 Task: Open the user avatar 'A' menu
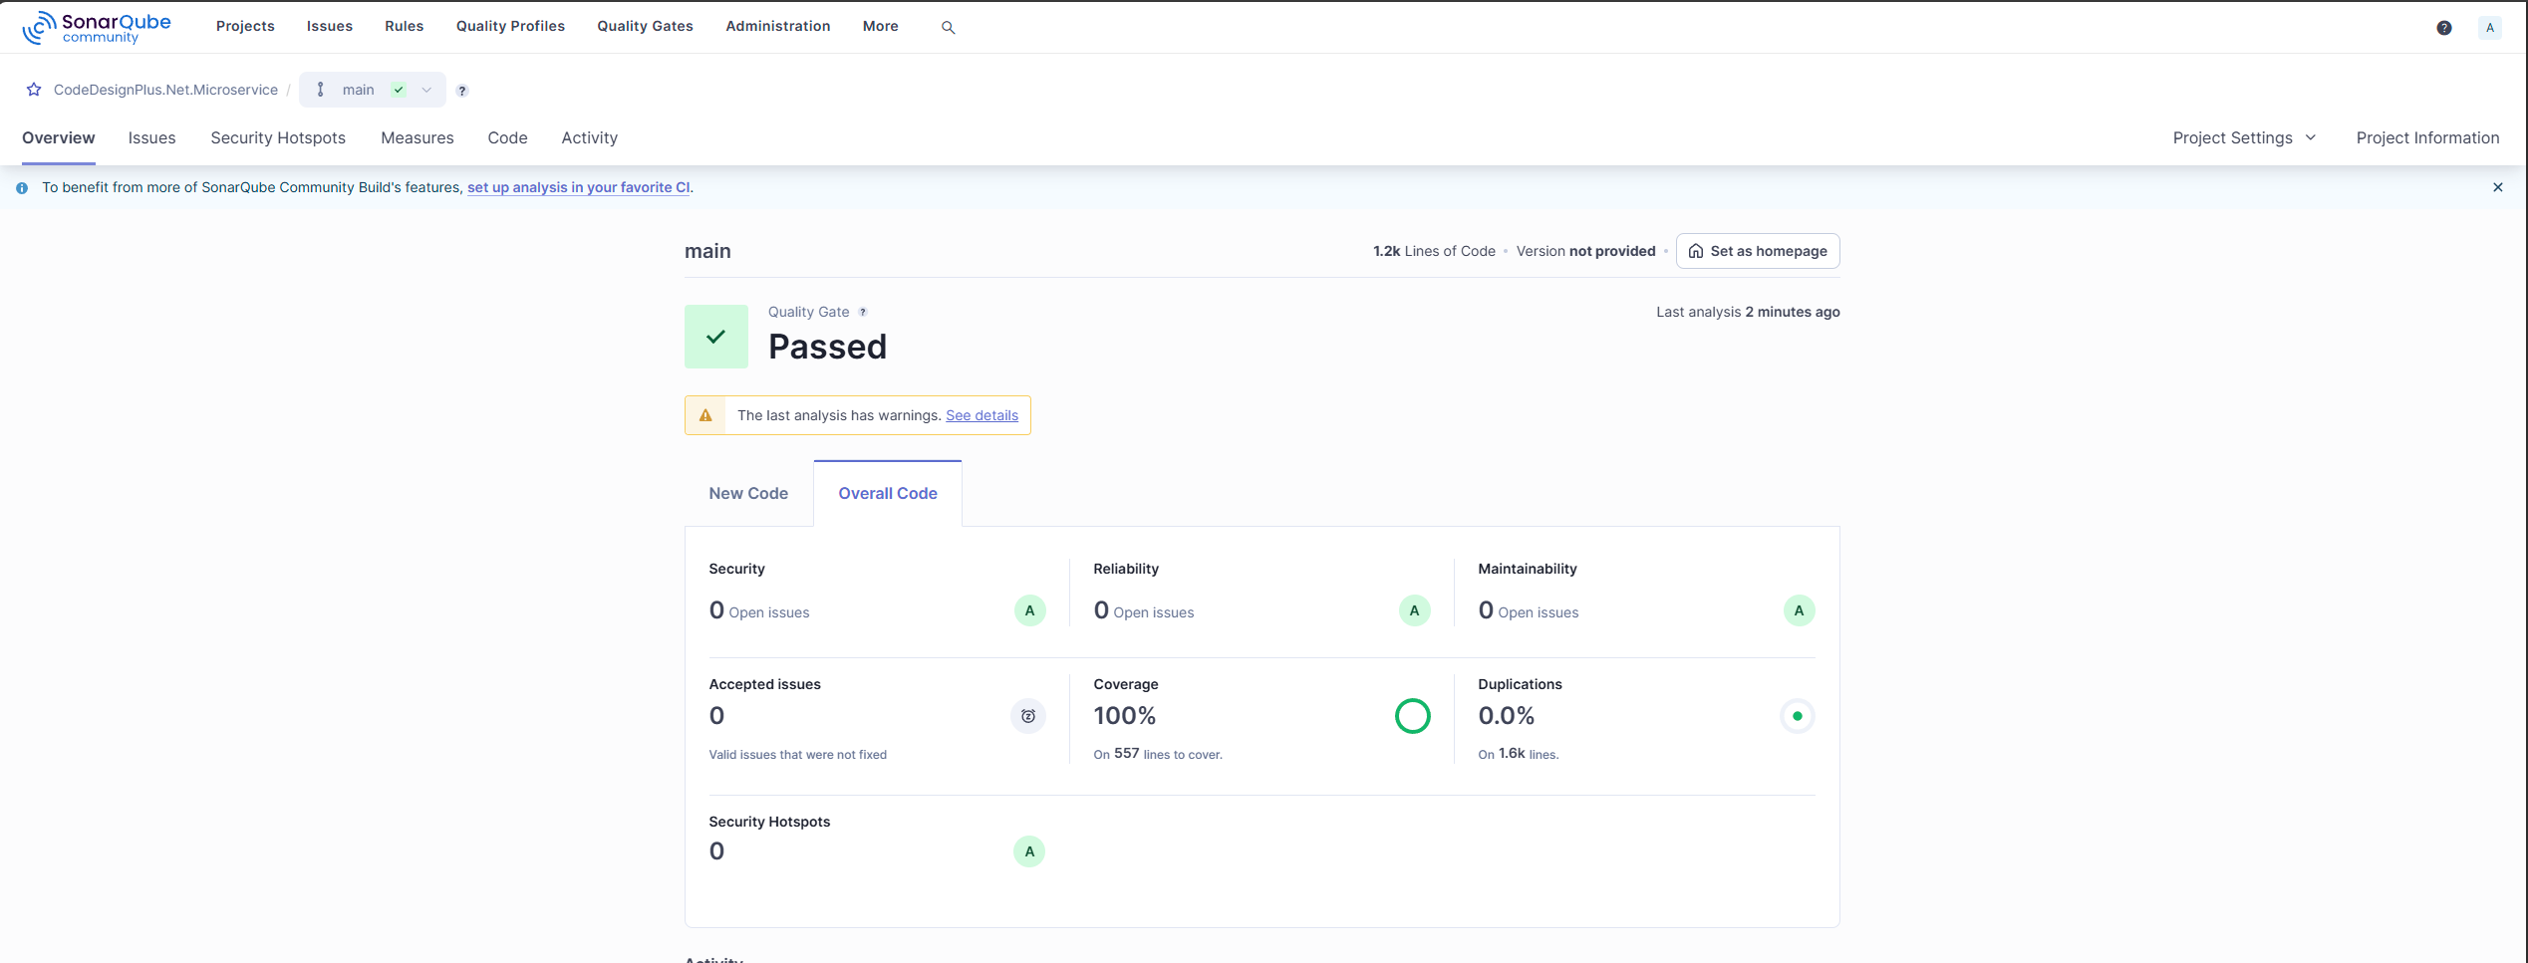[2489, 28]
